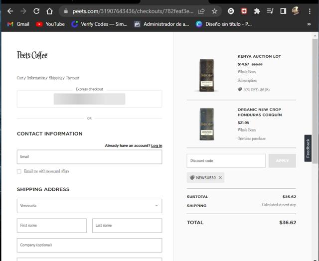Screen dimensions: 319x261
Task: Reload the page with refresh icon
Action: [36, 11]
